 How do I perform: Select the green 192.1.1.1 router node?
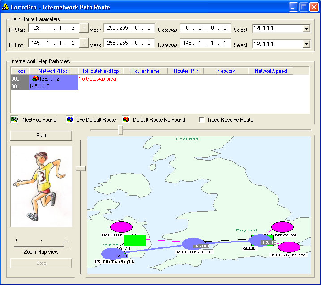[x=135, y=241]
